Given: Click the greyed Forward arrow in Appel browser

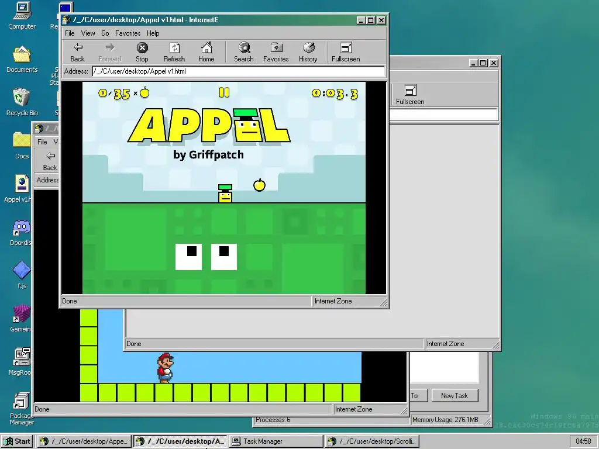Looking at the screenshot, I should click(110, 52).
